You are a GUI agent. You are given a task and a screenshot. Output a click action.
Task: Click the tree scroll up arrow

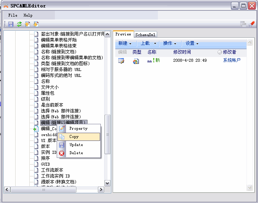click(107, 34)
